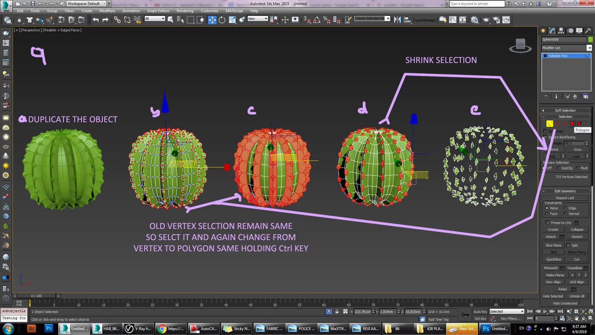This screenshot has width=595, height=335.
Task: Open the Select by Name list
Action: (x=180, y=20)
